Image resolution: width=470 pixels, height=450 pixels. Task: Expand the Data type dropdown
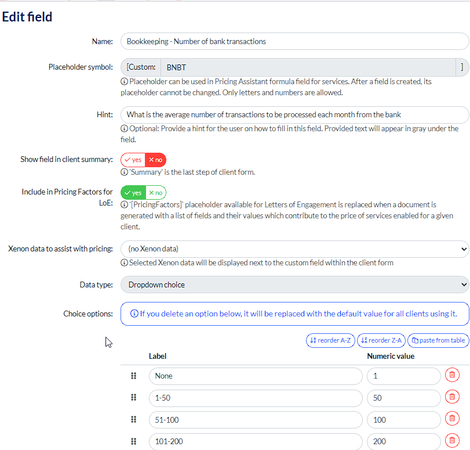[294, 285]
